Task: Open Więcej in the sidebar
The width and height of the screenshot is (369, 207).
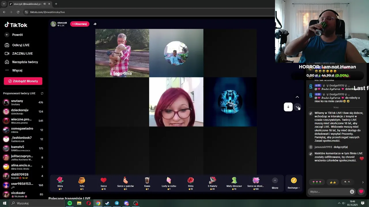Action: (x=14, y=70)
